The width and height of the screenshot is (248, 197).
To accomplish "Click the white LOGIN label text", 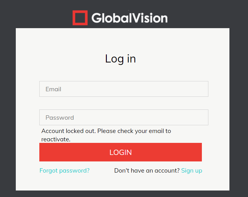I will pos(120,152).
